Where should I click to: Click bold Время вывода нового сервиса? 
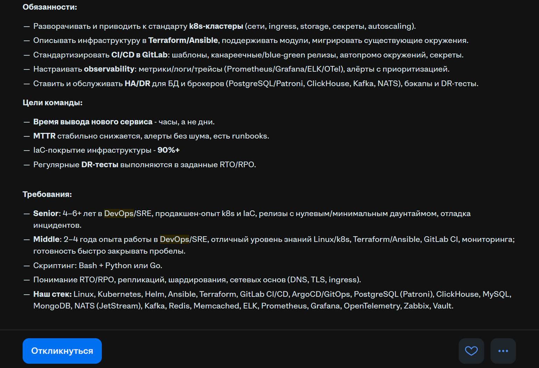click(93, 122)
